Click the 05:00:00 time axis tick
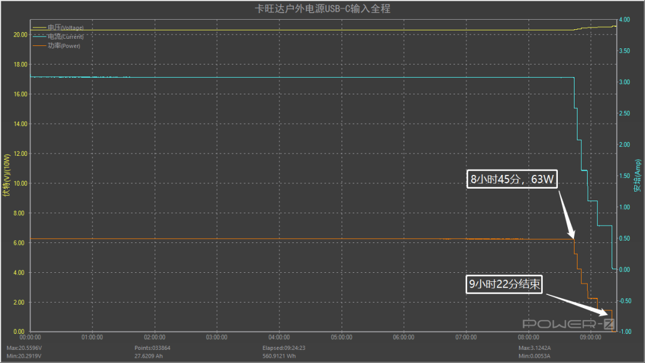The image size is (645, 363). 342,337
